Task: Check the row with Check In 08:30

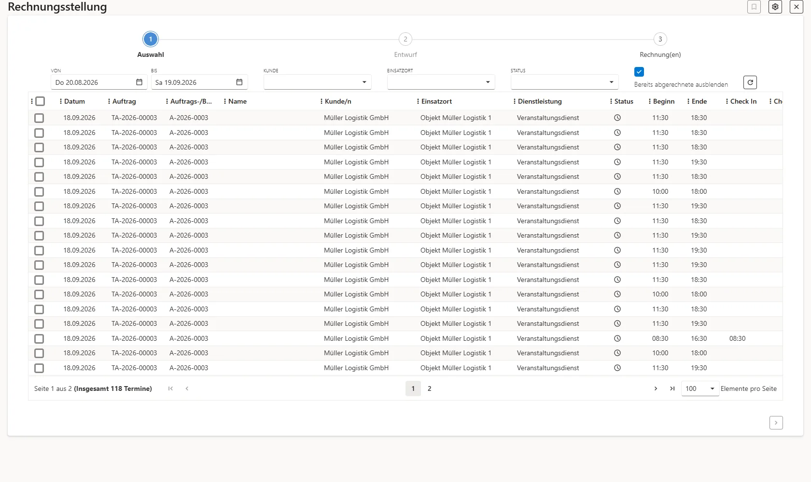Action: (39, 339)
